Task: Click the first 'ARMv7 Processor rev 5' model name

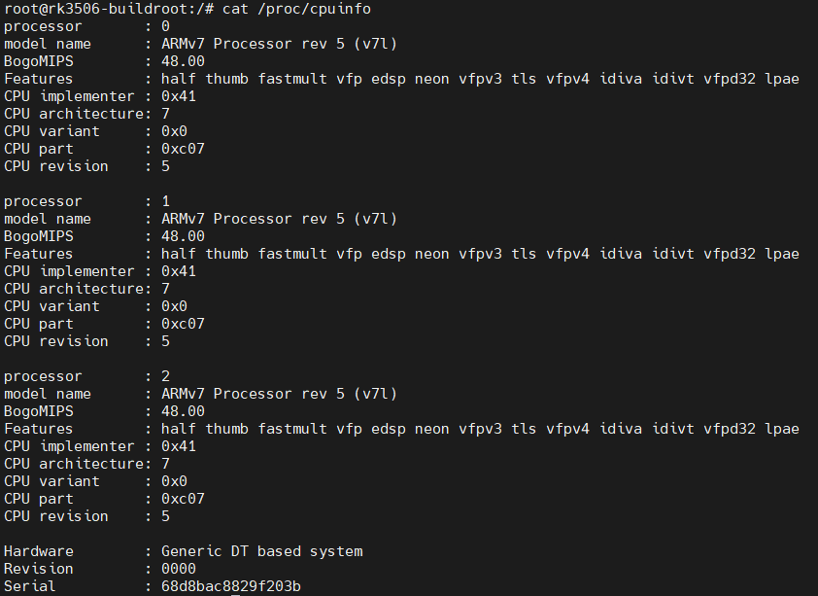Action: pyautogui.click(x=253, y=44)
